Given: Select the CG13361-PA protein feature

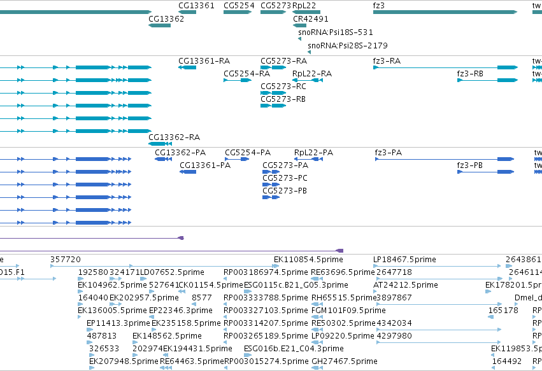Looking at the screenshot, I should click(x=188, y=172).
